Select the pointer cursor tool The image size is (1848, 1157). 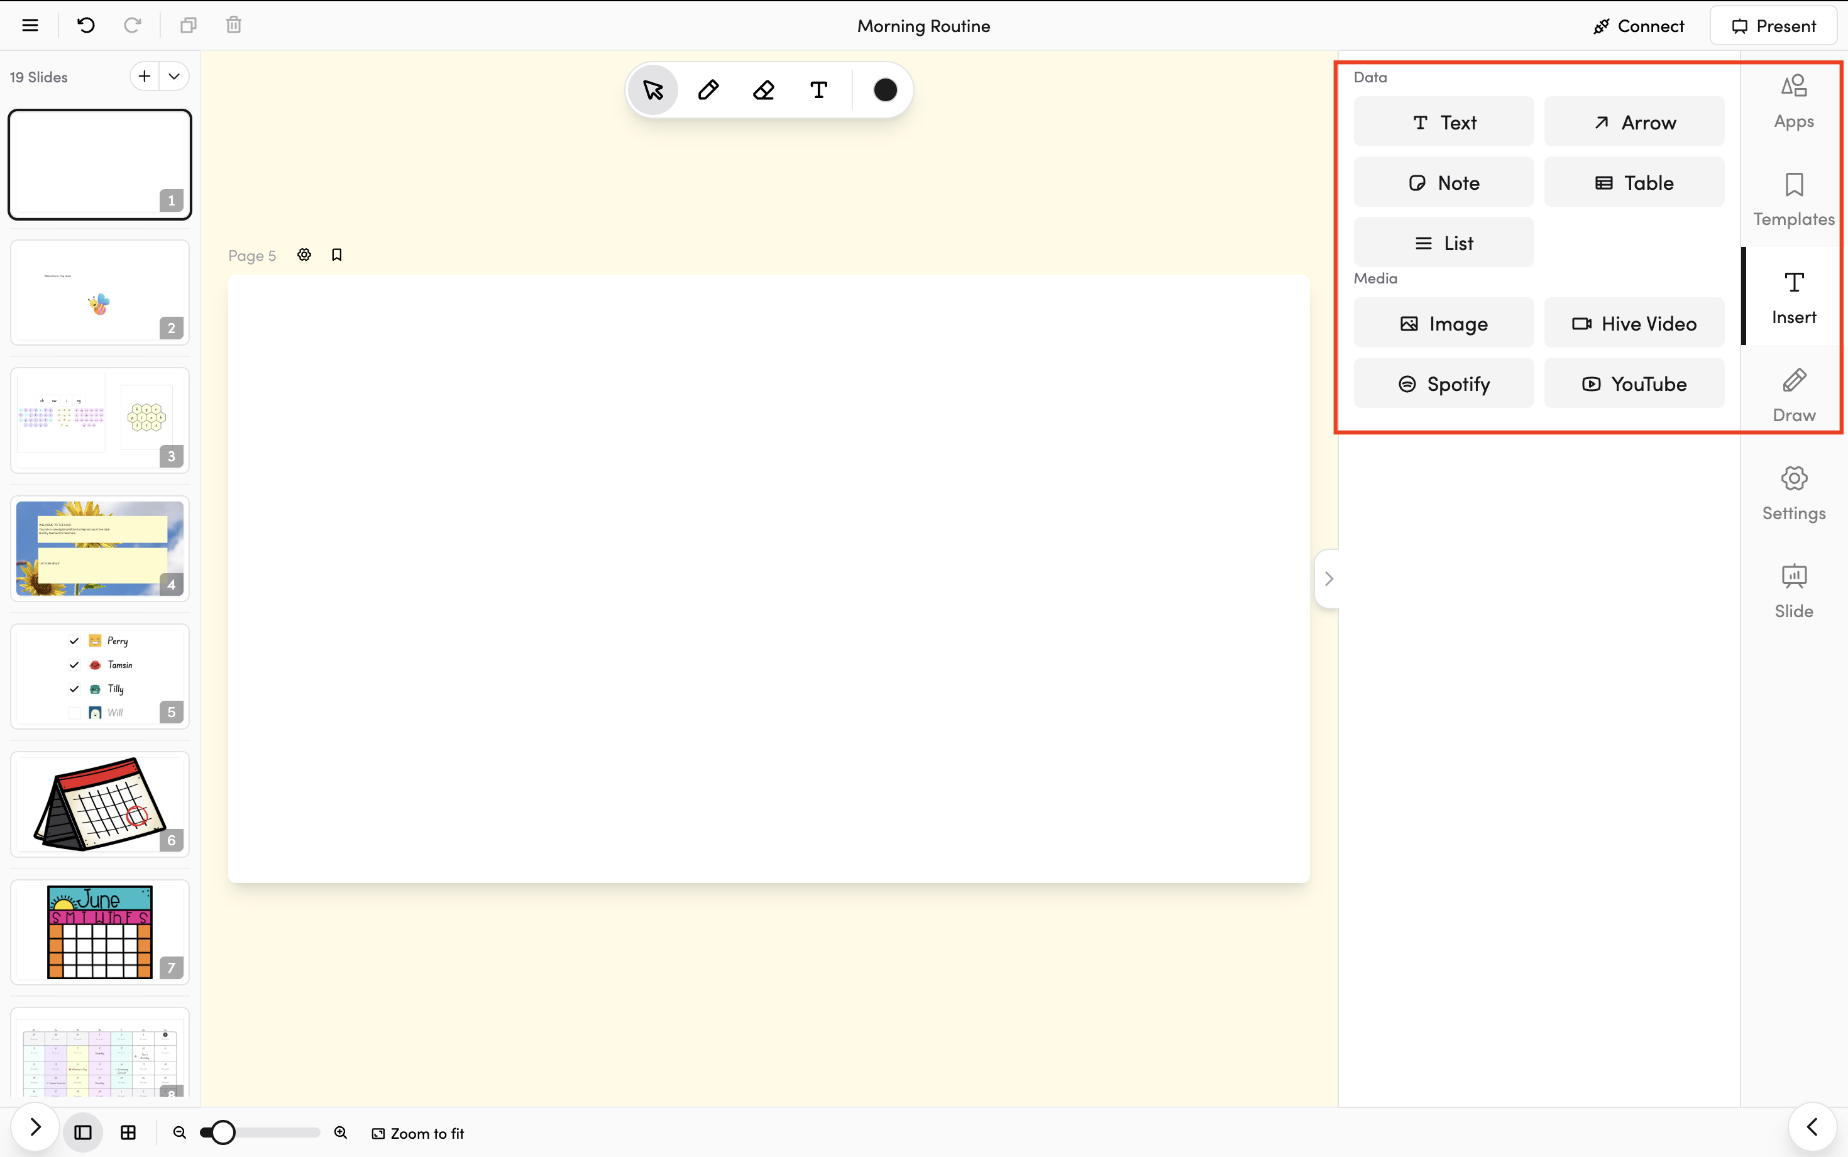[652, 90]
